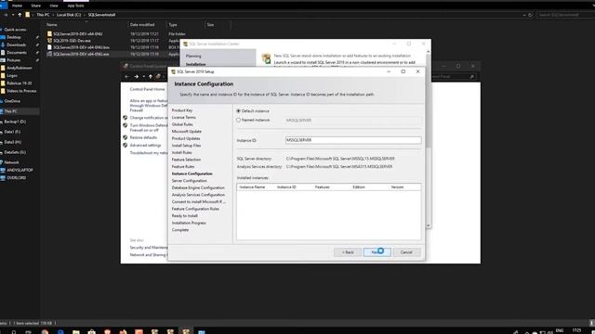Image resolution: width=595 pixels, height=334 pixels.
Task: Open Control Panel recent locations dropdown
Action: (x=143, y=76)
